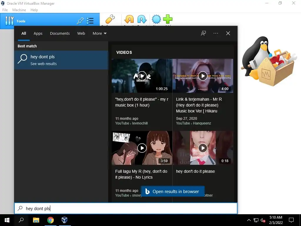The width and height of the screenshot is (301, 226).
Task: Open the clock showing 5:10 AM
Action: click(x=276, y=220)
